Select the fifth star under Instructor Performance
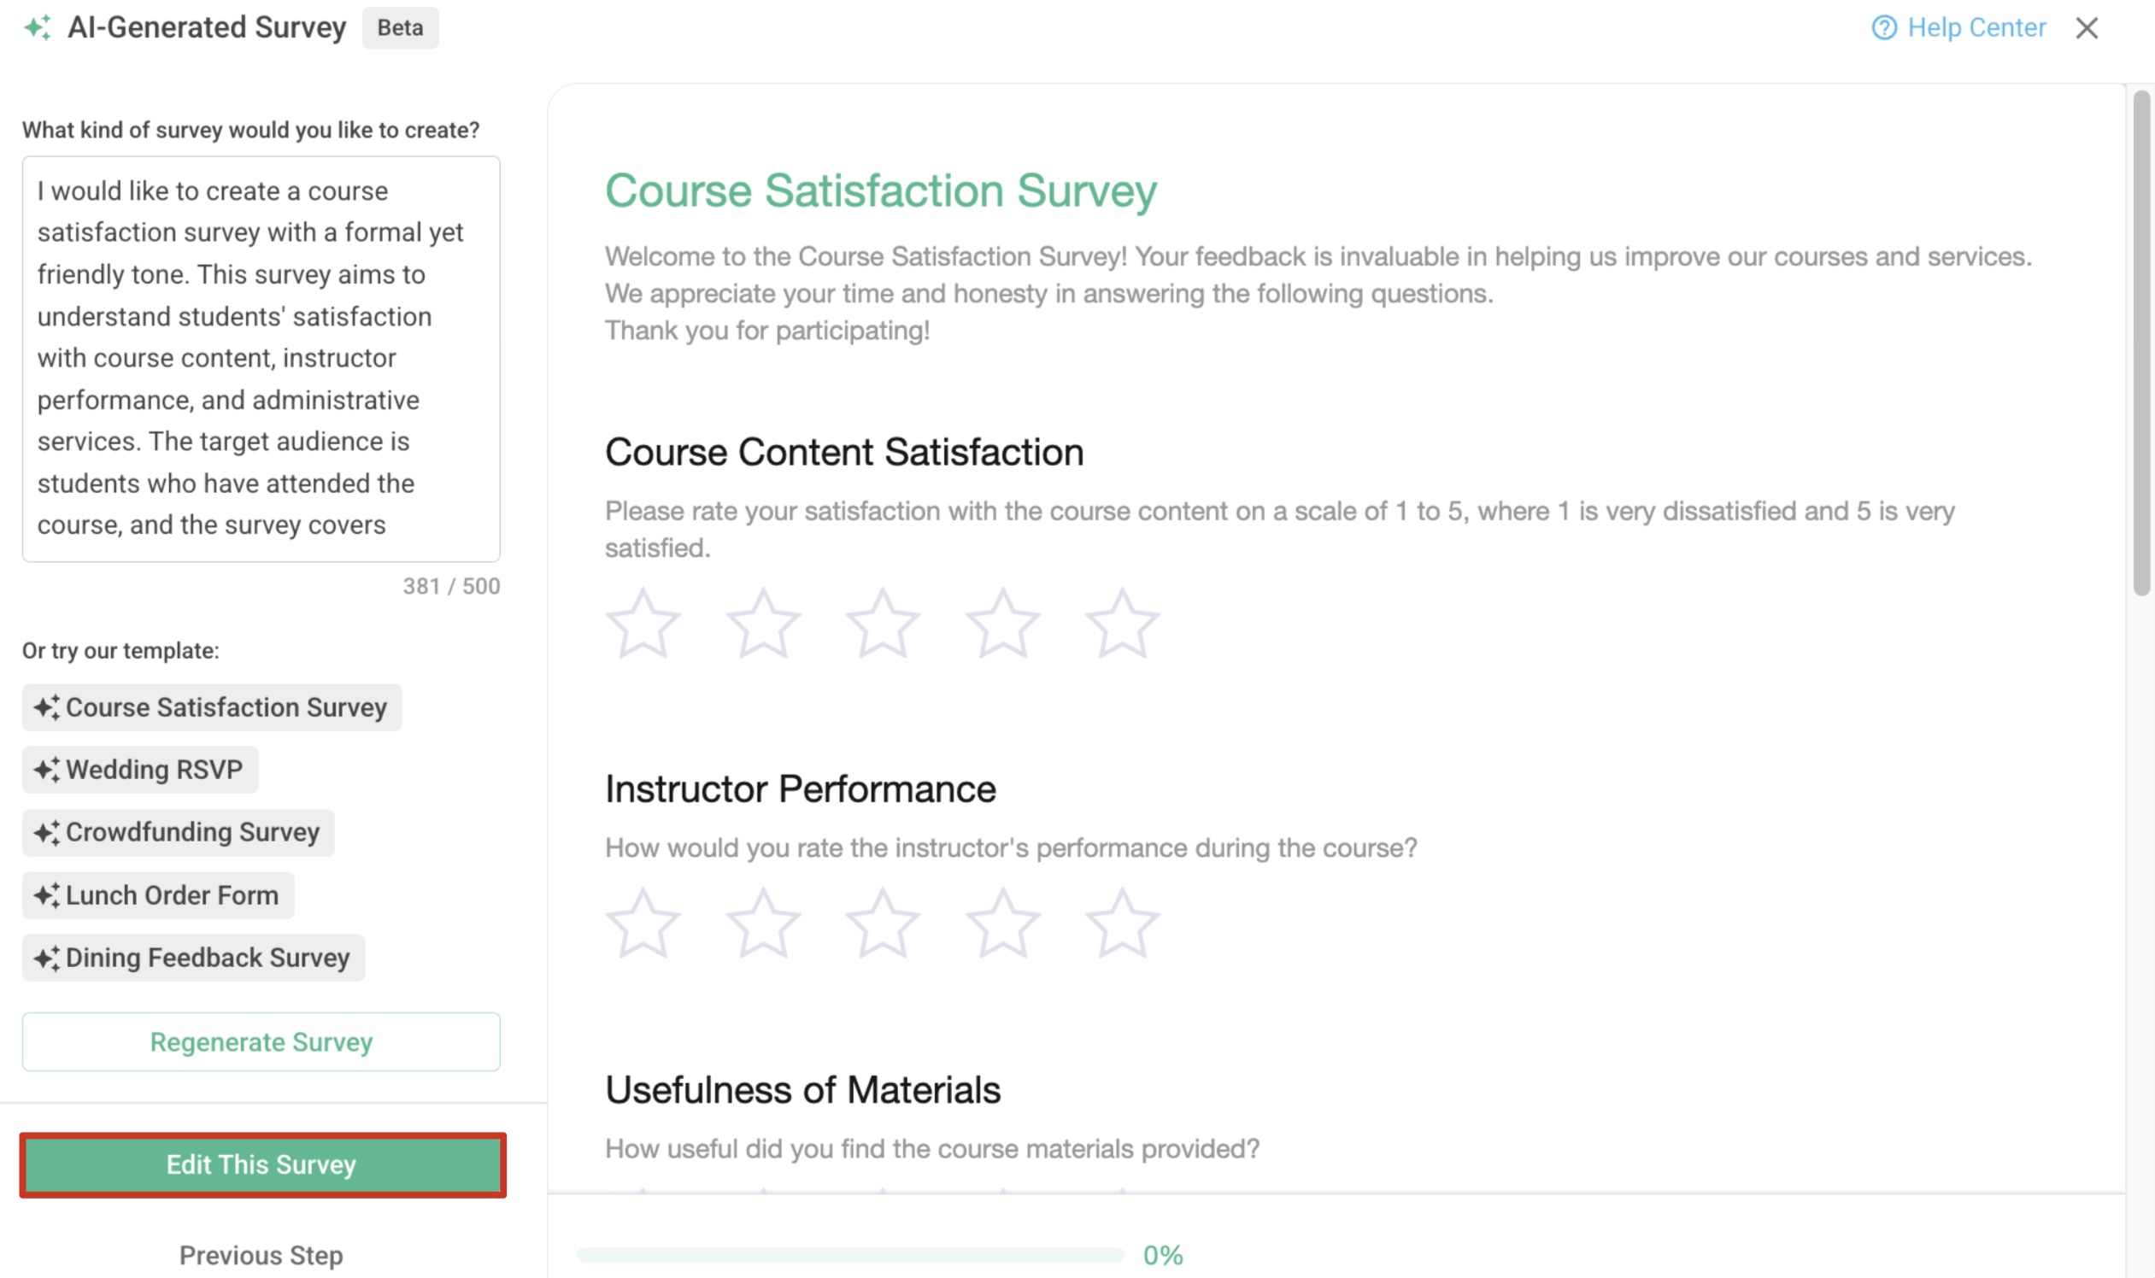The height and width of the screenshot is (1278, 2155). (1122, 923)
